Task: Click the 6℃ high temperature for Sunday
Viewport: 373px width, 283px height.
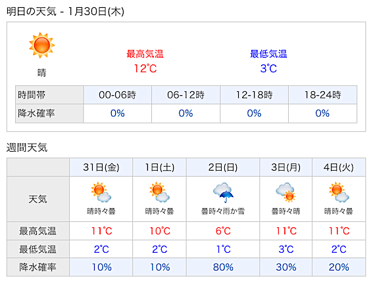Action: tap(223, 230)
